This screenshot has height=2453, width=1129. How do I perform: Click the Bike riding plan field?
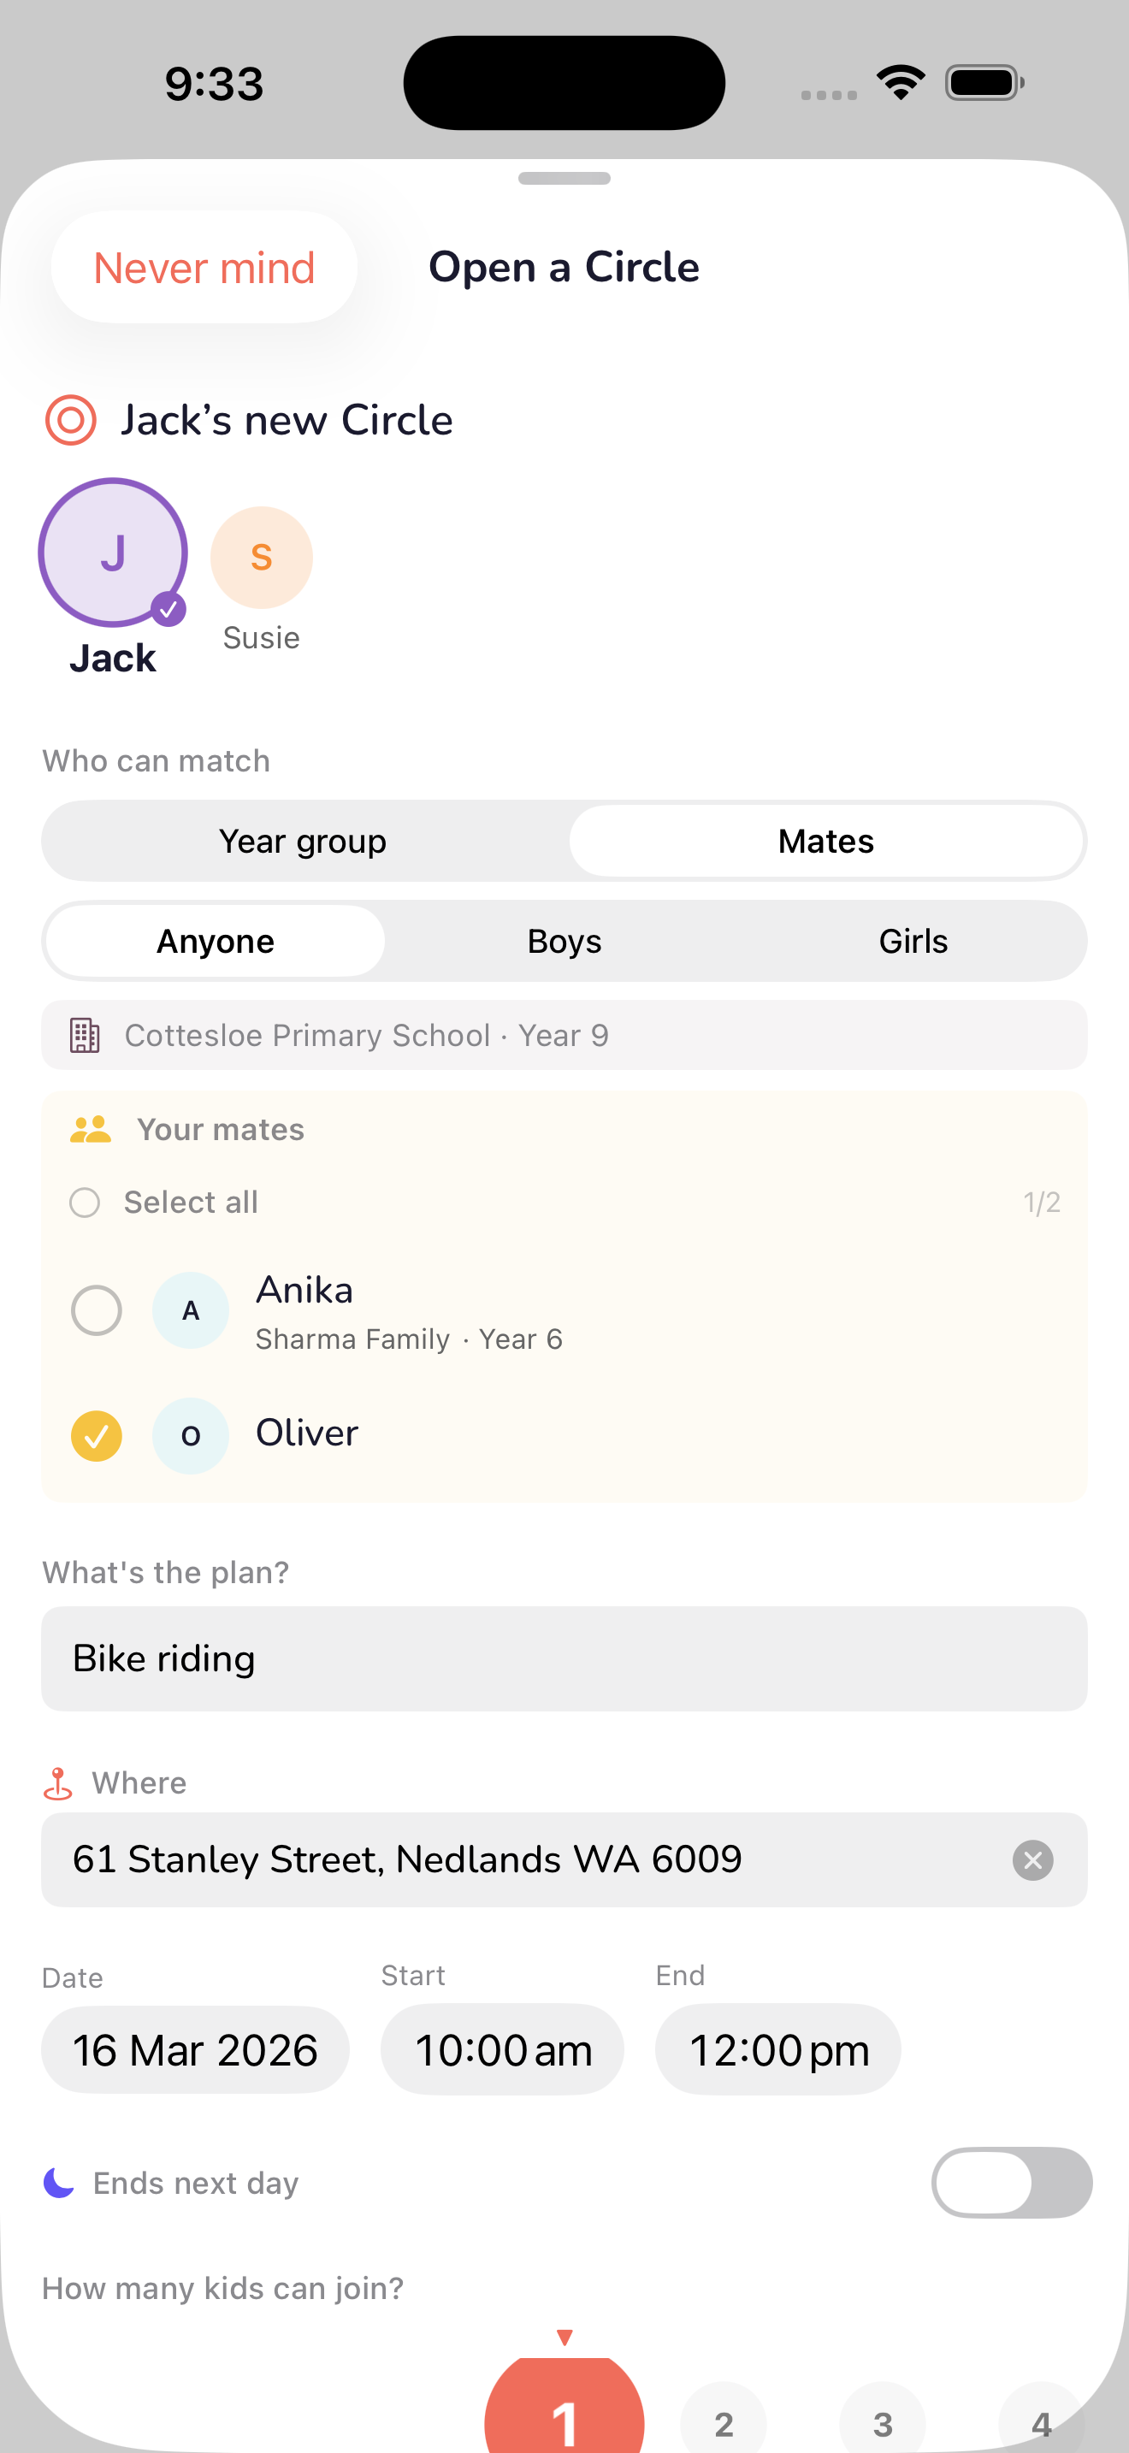[x=564, y=1658]
